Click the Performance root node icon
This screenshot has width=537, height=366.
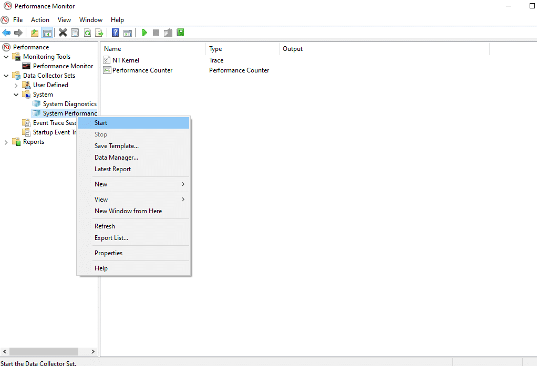click(6, 47)
